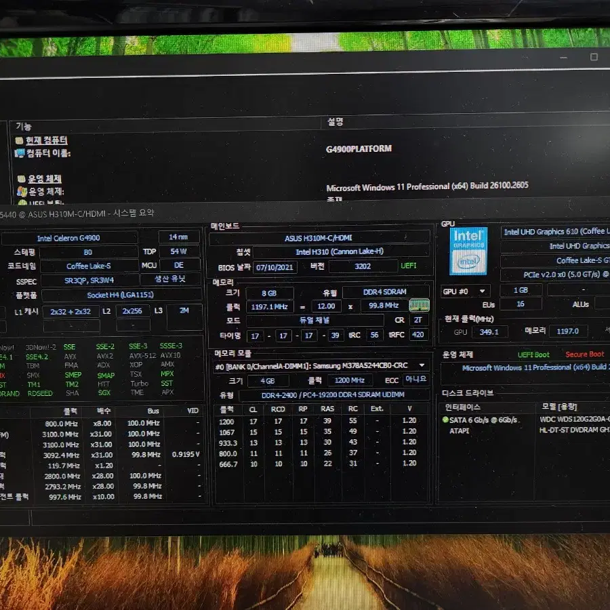Click the BIOS version 3202 field
The width and height of the screenshot is (610, 610).
coord(363,266)
